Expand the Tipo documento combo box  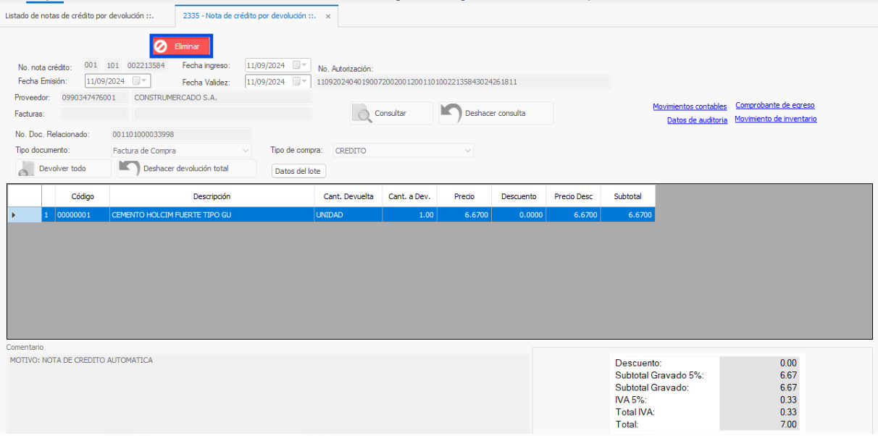pos(246,151)
